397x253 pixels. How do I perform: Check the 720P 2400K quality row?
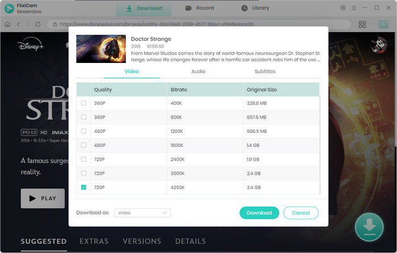tap(83, 159)
